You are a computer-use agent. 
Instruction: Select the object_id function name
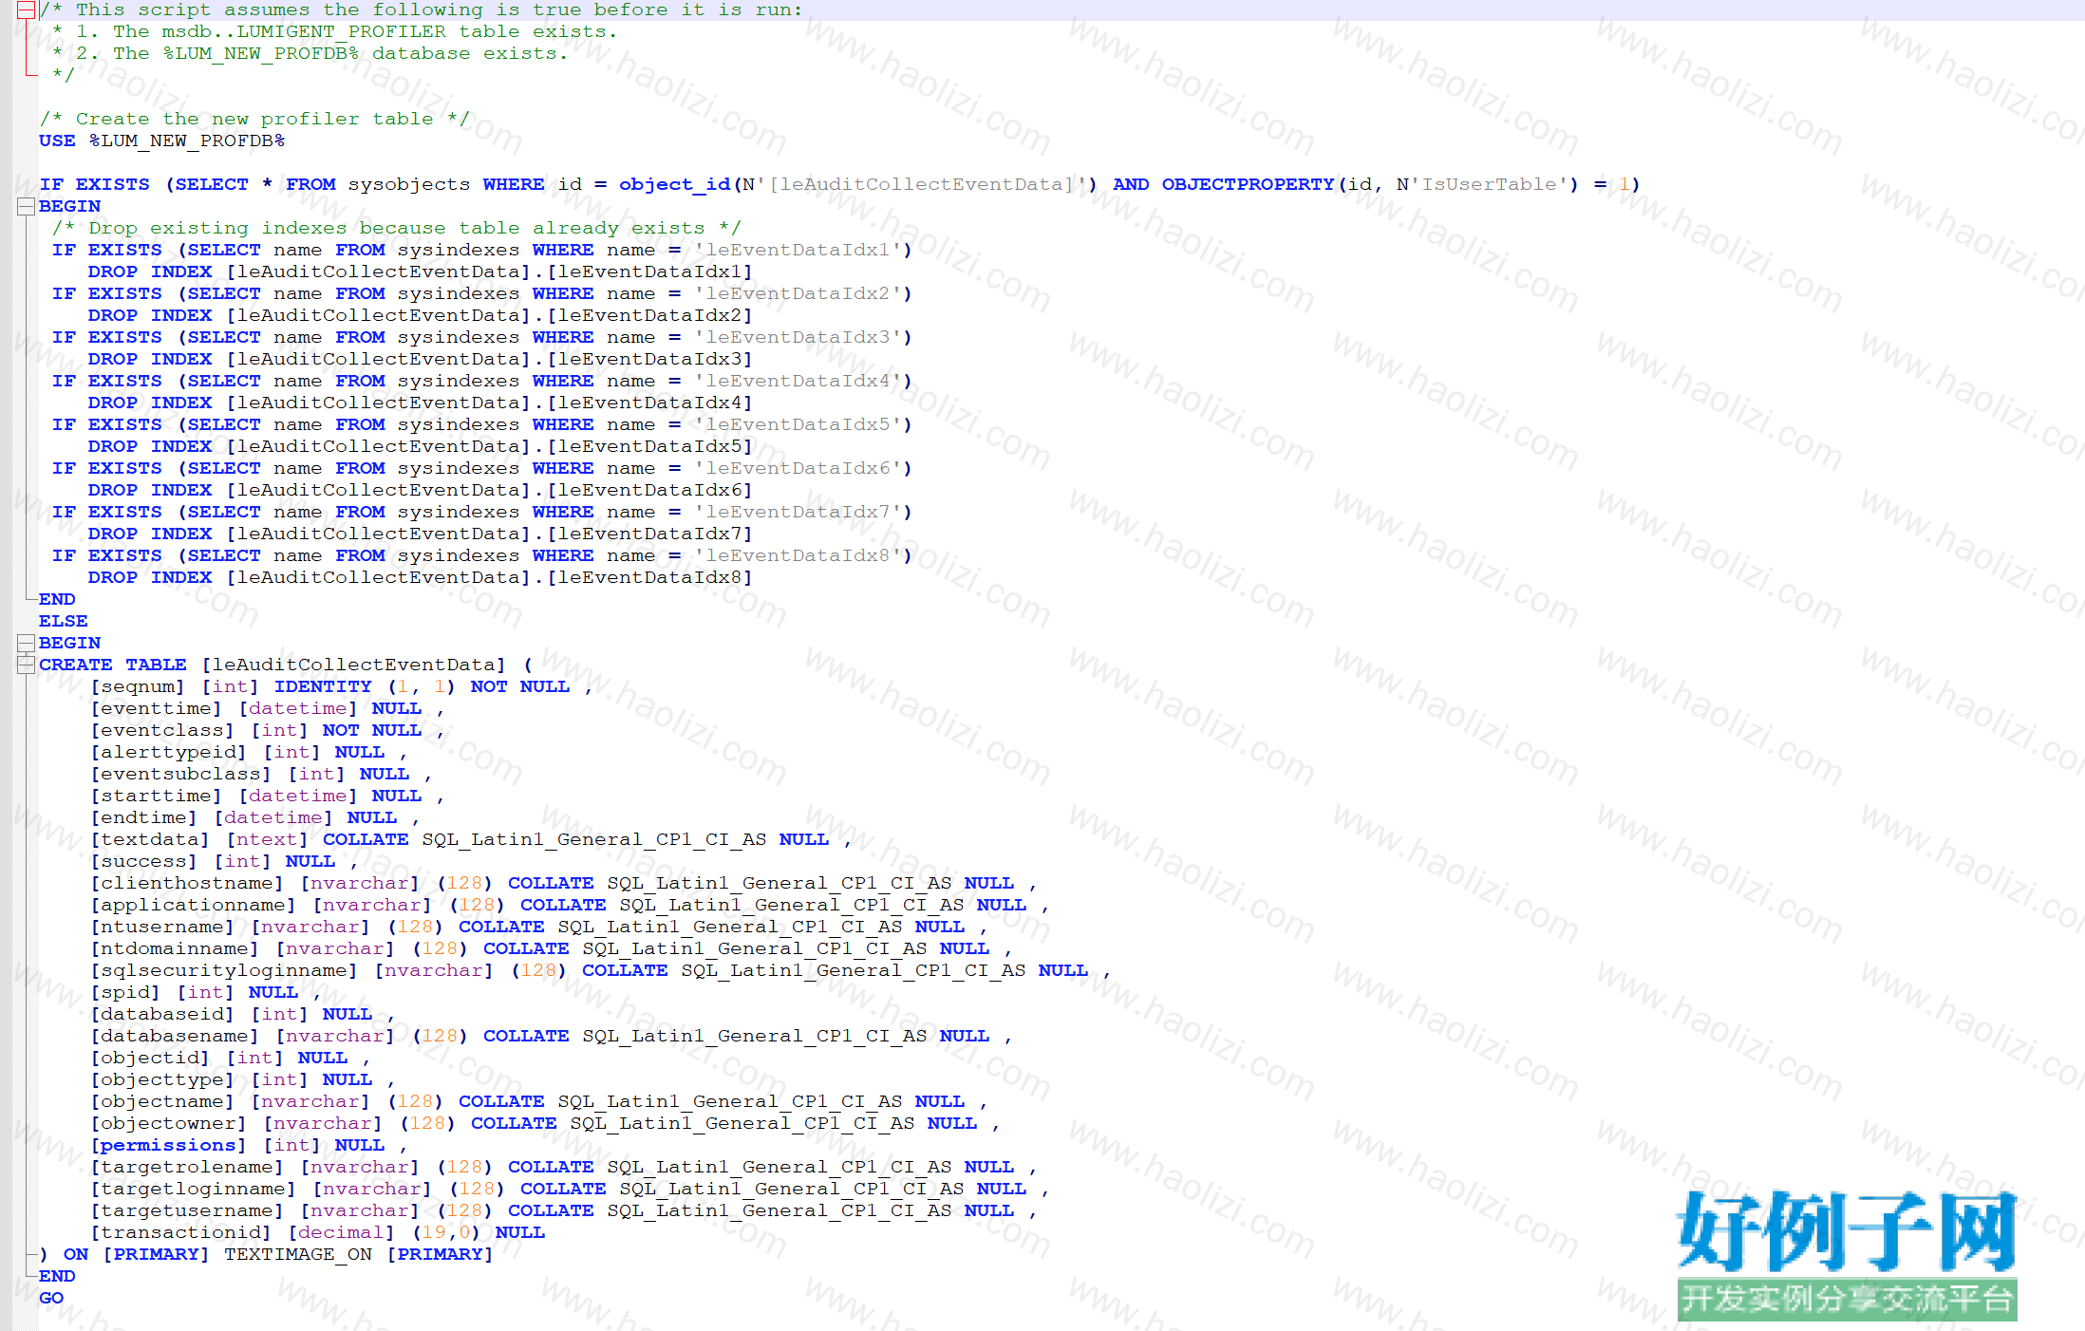click(675, 184)
